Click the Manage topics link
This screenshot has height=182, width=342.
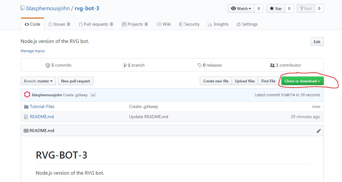(33, 51)
